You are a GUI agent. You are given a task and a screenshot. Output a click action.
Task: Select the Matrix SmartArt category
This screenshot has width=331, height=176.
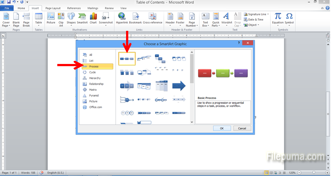tap(97, 90)
